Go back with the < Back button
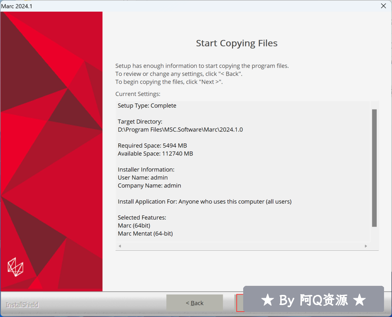This screenshot has width=392, height=317. pos(195,303)
